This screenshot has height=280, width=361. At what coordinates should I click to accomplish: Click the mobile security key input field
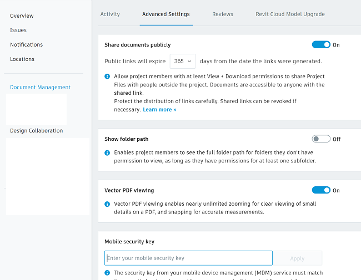pyautogui.click(x=188, y=258)
